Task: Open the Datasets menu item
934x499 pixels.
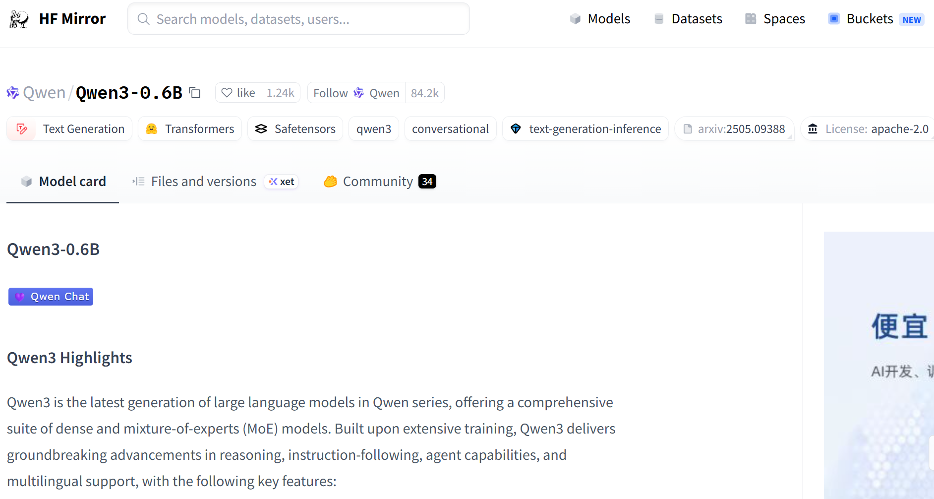Action: (x=688, y=19)
